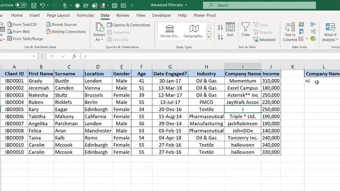
Task: Expand What-If Analysis dropdown
Action: tap(337, 40)
